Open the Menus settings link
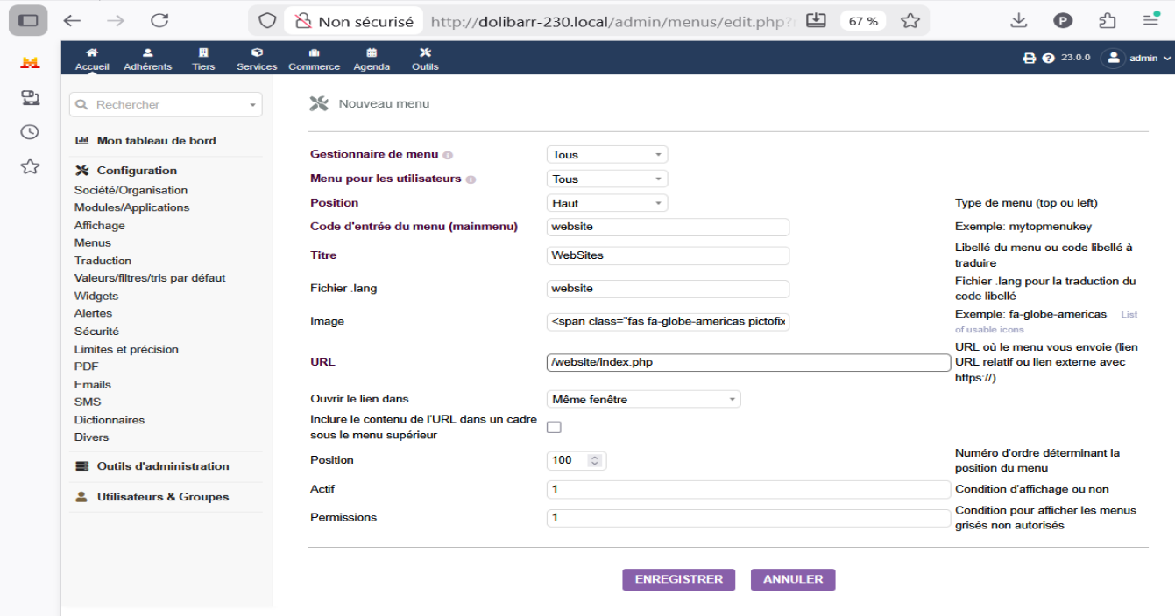The image size is (1175, 616). tap(93, 243)
